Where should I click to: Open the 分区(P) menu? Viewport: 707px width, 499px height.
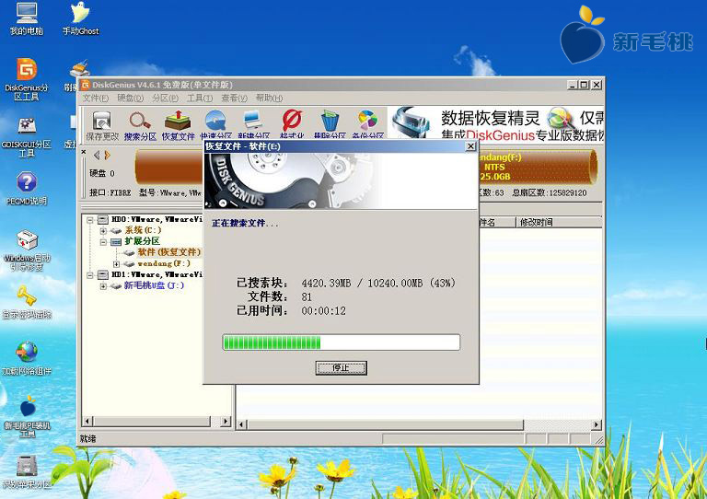tap(165, 98)
